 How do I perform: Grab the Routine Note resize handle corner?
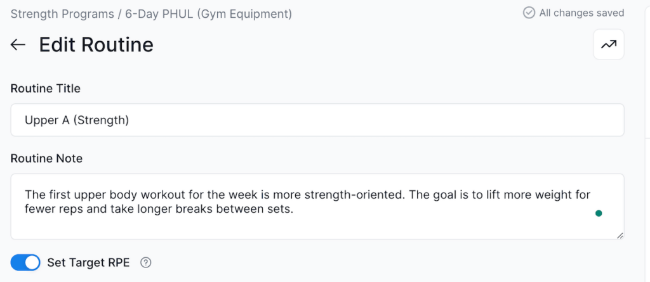tap(620, 235)
